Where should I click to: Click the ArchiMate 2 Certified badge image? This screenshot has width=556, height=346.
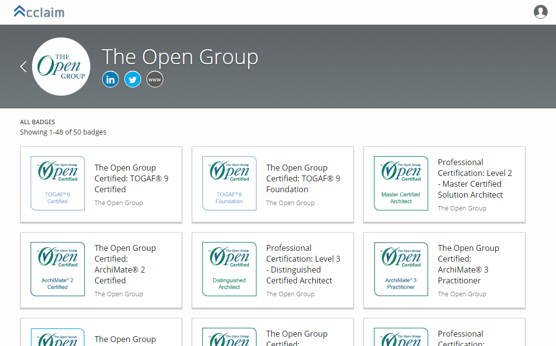click(x=58, y=269)
